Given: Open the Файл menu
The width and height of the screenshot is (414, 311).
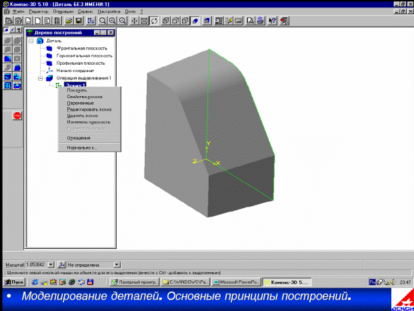Looking at the screenshot, I should [18, 11].
